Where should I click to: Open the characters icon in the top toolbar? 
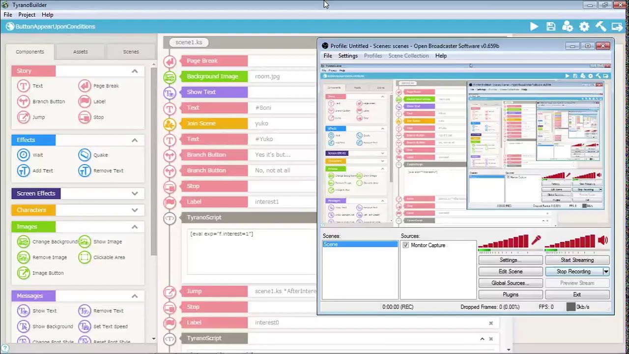[x=568, y=27]
